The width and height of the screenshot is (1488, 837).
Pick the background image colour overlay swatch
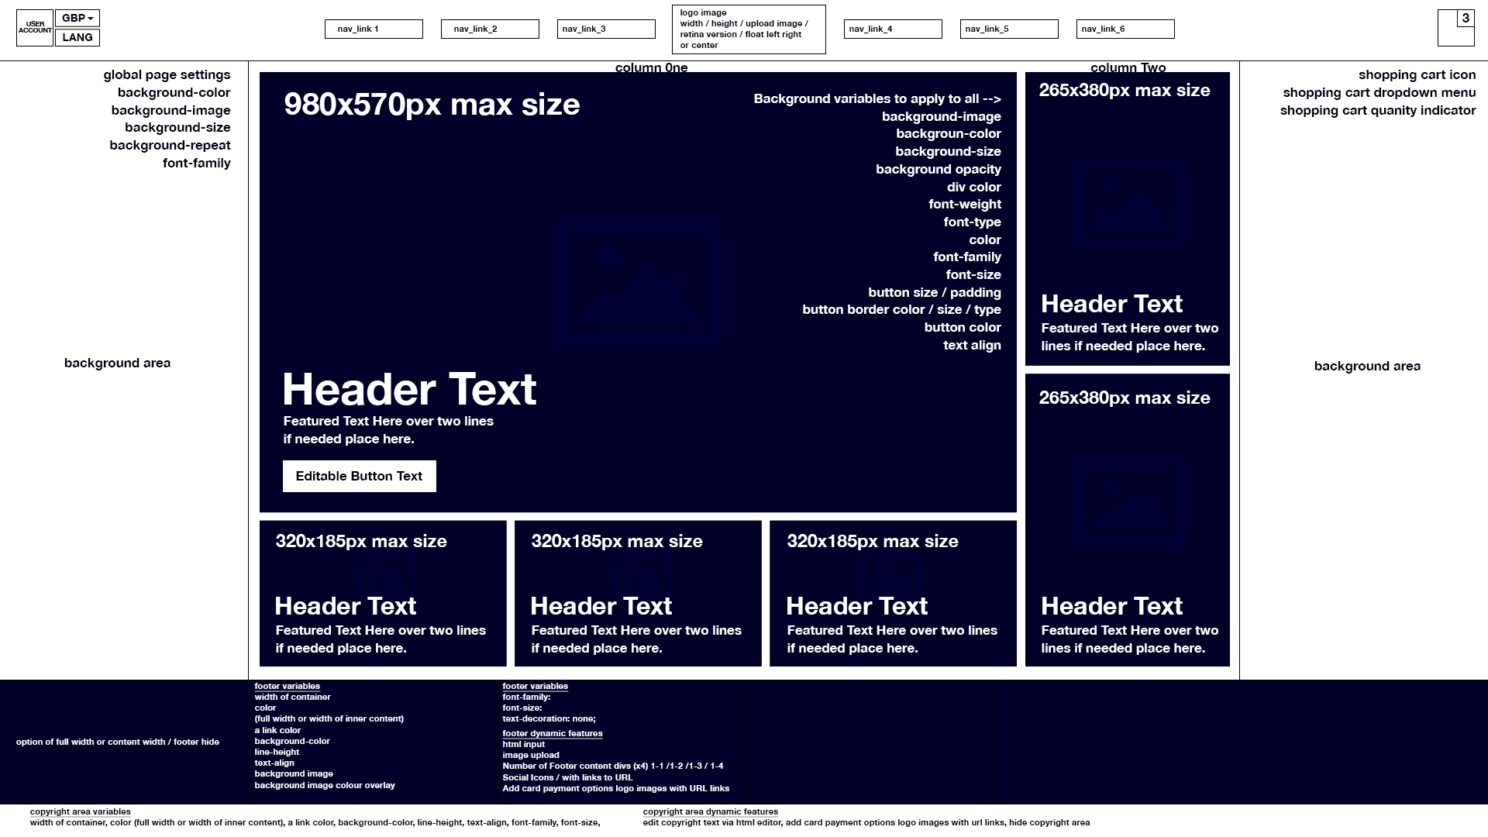tap(325, 785)
